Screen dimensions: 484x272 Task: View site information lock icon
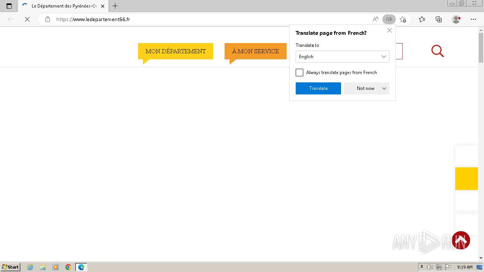(x=48, y=19)
